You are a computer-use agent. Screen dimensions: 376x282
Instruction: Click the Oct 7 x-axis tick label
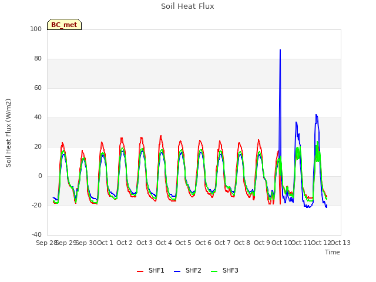point(223,243)
